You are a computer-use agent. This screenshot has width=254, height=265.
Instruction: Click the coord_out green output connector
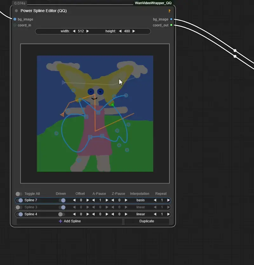coord(171,25)
